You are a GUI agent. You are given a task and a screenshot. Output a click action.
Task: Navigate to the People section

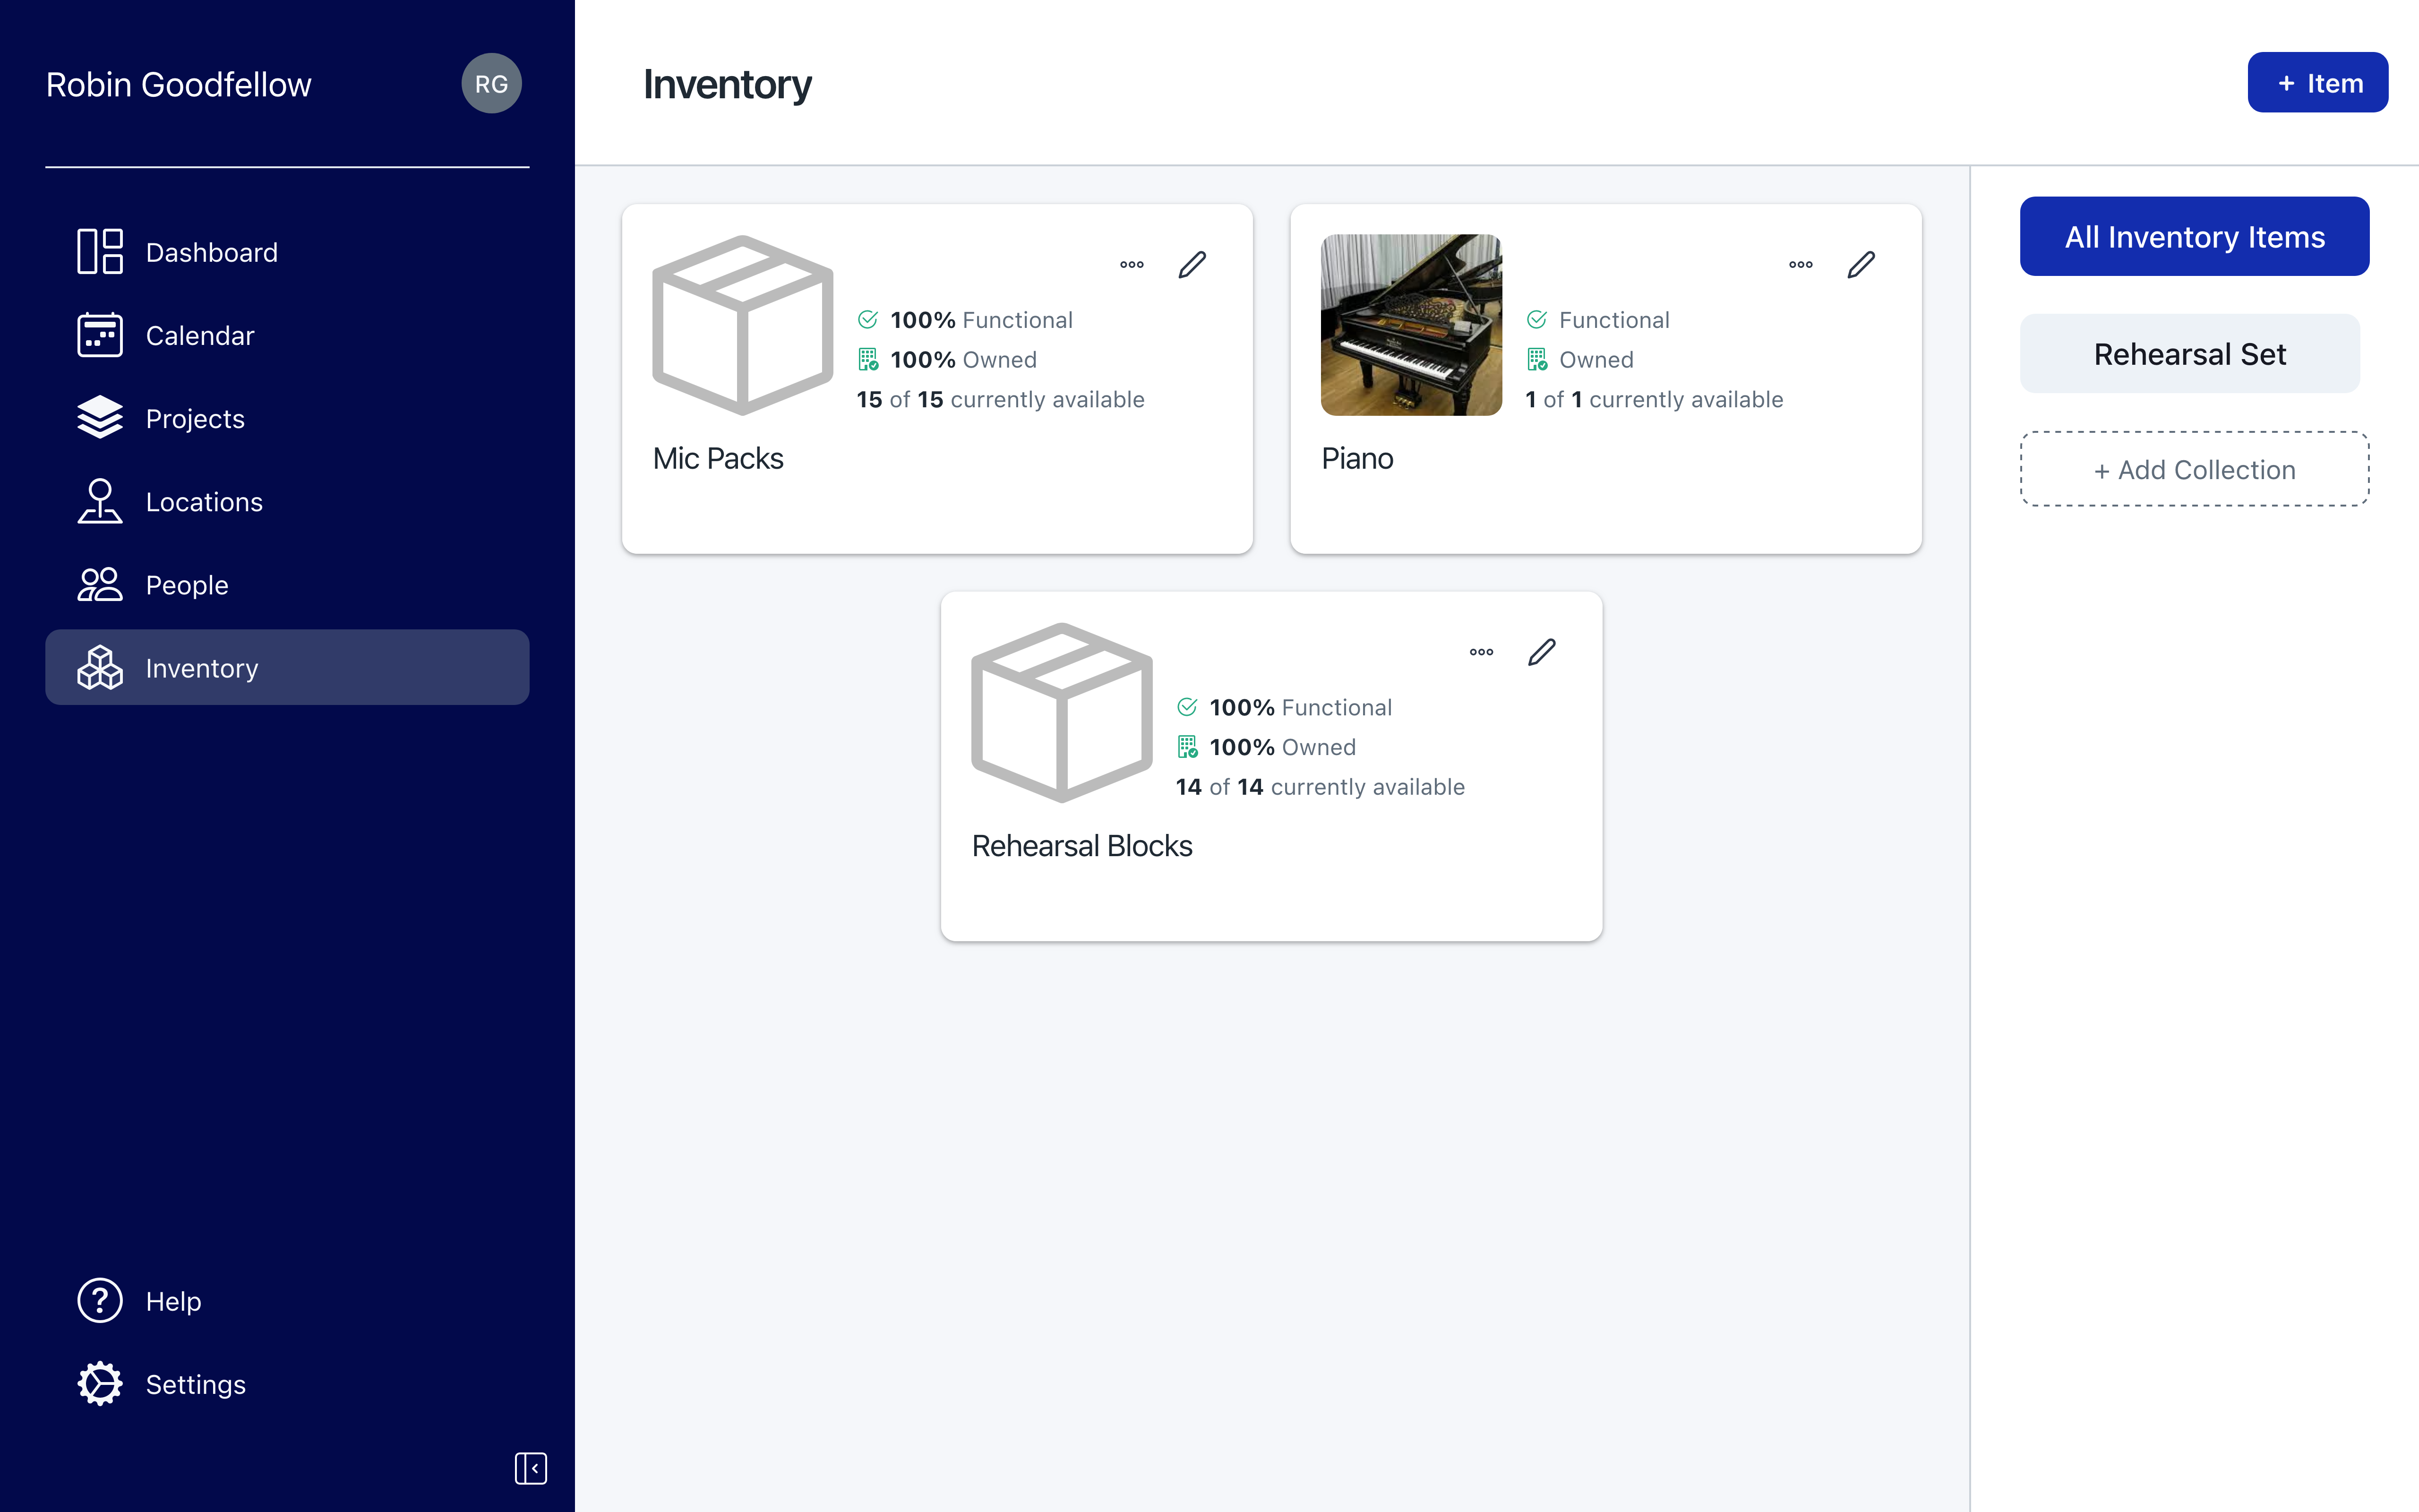tap(186, 584)
